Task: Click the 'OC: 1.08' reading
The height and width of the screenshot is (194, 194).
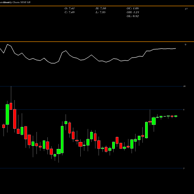Action: (x=133, y=9)
